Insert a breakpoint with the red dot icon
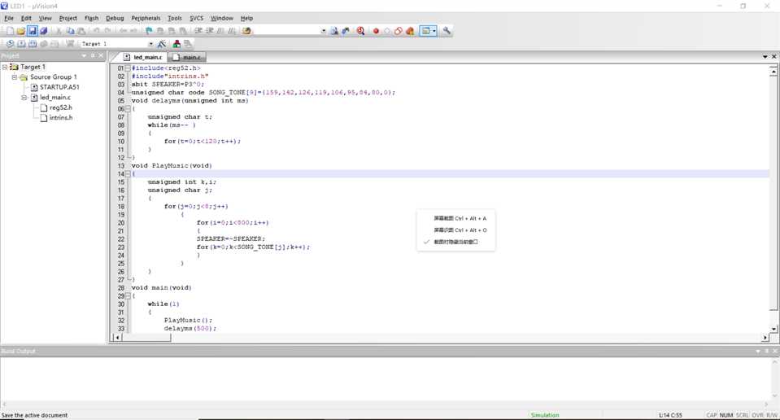This screenshot has height=420, width=780. 376,31
